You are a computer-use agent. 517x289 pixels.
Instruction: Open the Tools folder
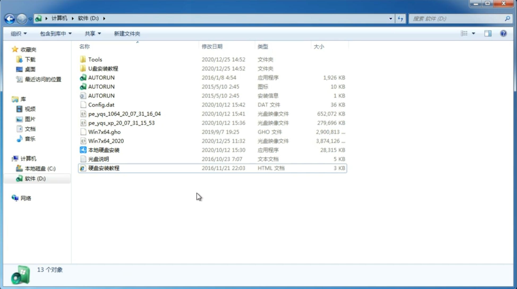95,59
